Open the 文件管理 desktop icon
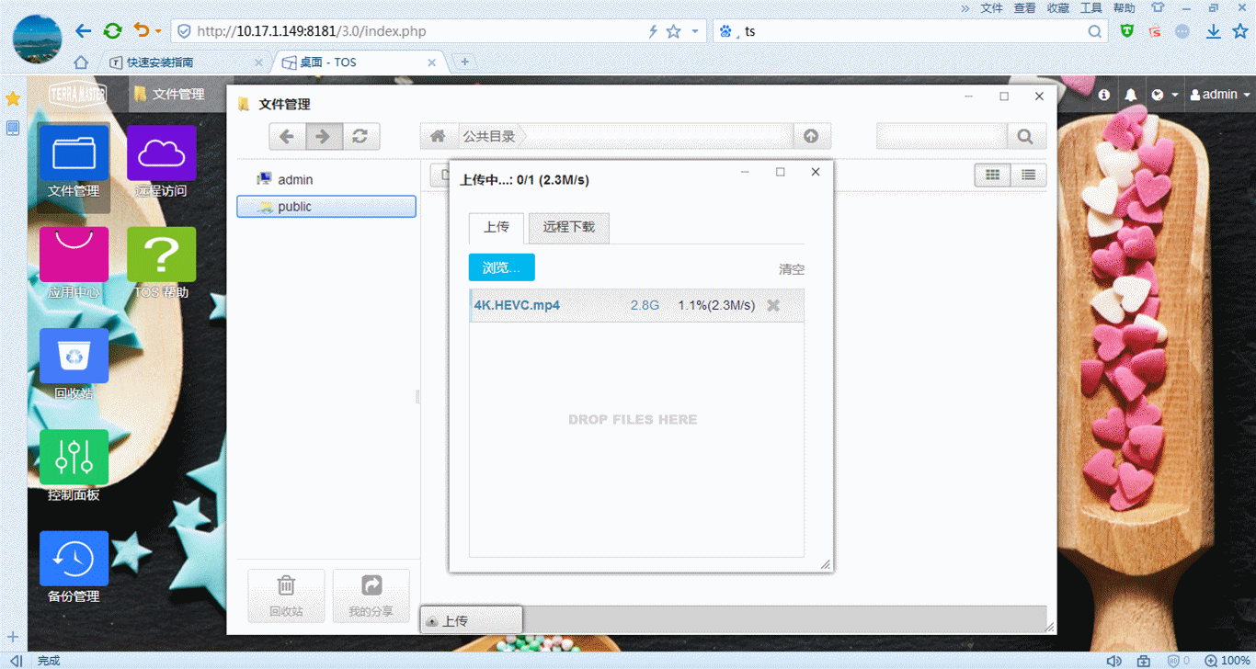The width and height of the screenshot is (1256, 669). (x=74, y=153)
